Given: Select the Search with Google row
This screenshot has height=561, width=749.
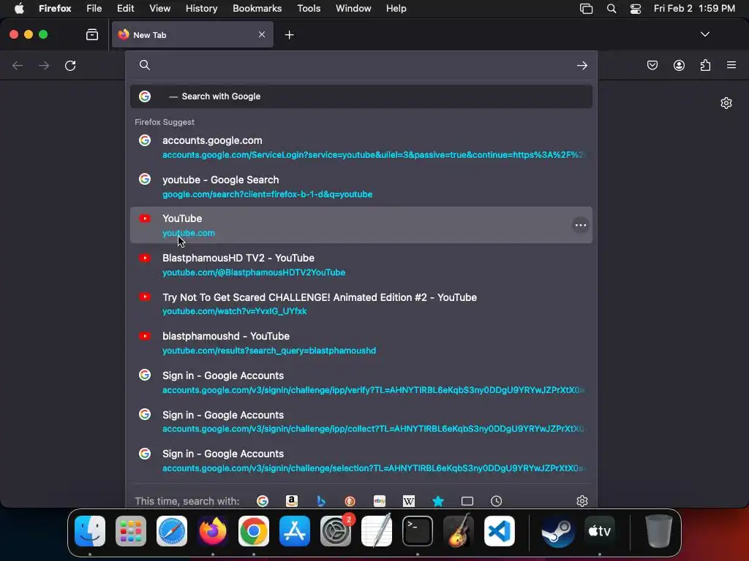Looking at the screenshot, I should pyautogui.click(x=361, y=96).
